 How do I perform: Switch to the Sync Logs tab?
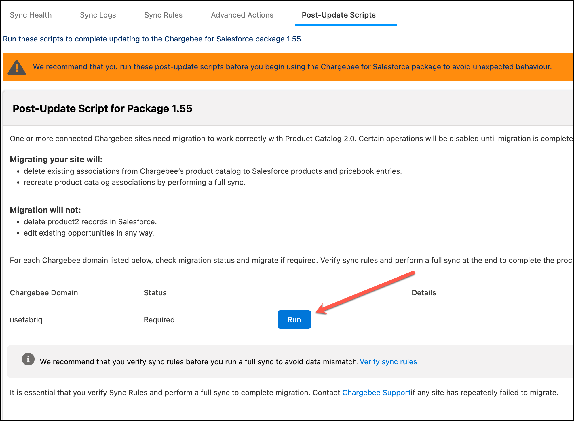pyautogui.click(x=98, y=15)
